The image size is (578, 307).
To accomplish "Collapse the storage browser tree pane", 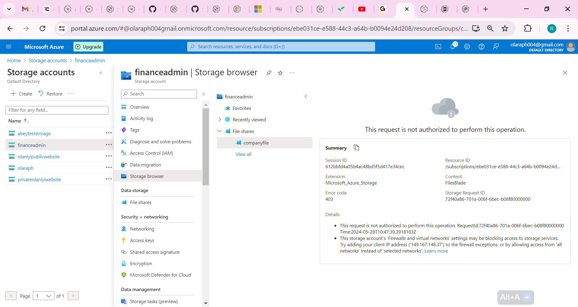I will pyautogui.click(x=306, y=96).
